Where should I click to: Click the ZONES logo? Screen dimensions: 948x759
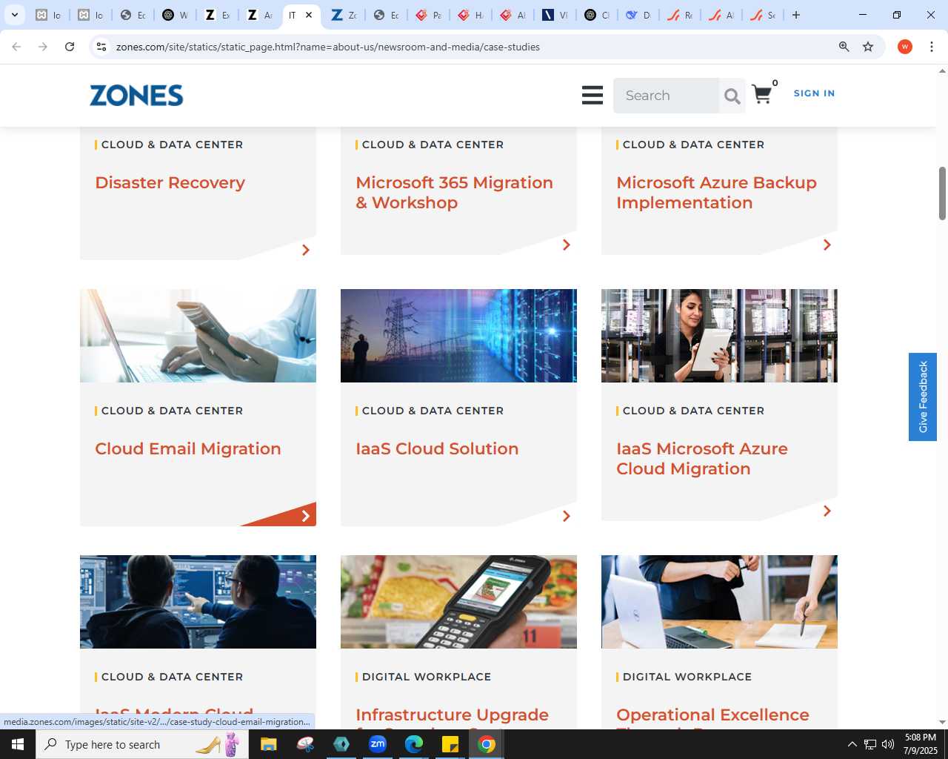[x=136, y=96]
